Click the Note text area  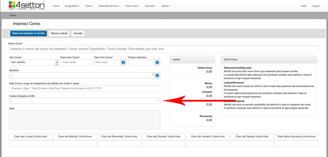point(85,120)
